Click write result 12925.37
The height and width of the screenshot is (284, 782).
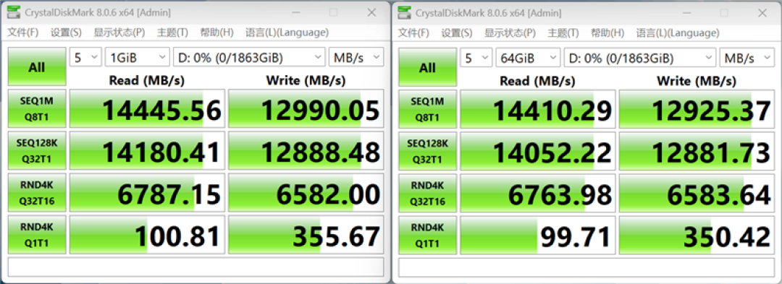(x=697, y=109)
